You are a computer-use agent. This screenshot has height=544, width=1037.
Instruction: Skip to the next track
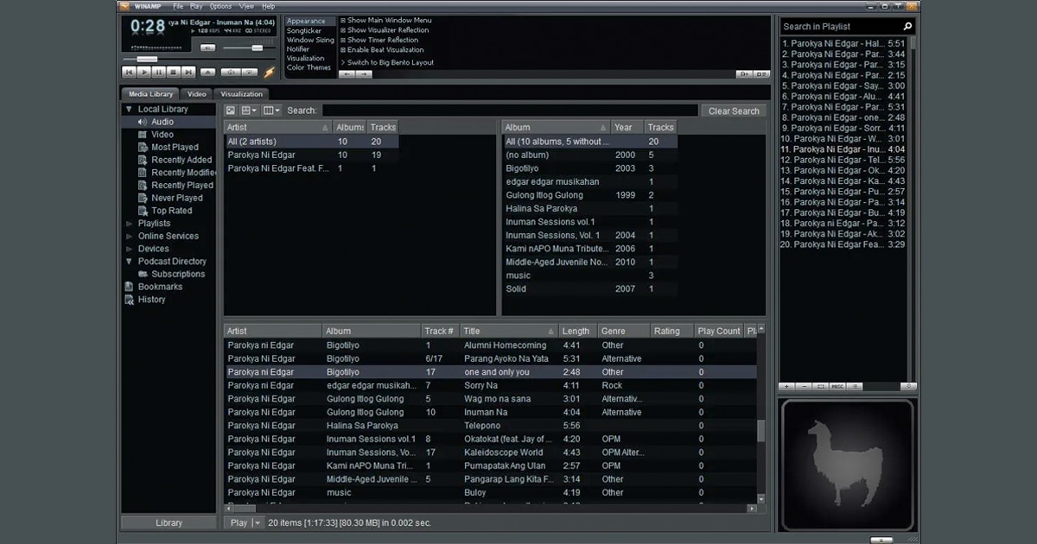188,73
